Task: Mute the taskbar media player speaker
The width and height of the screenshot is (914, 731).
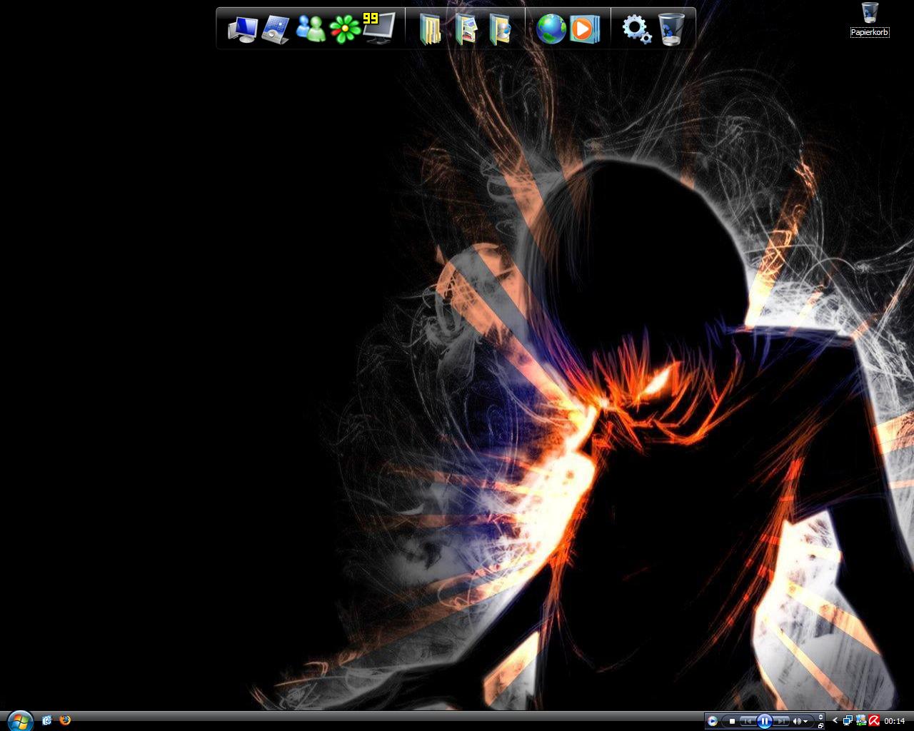Action: tap(797, 721)
